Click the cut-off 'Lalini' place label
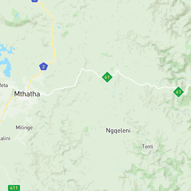 pyautogui.click(x=5, y=138)
